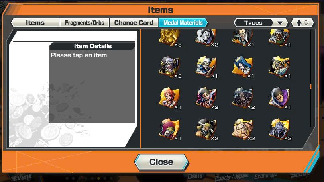Screen dimensions: 324x182
Task: Tap the white-armored character medal x1
Action: 206,67
